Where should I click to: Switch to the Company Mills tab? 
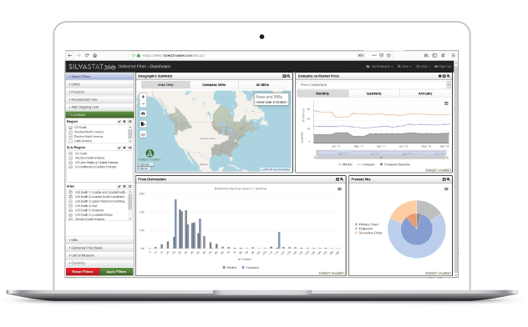coord(214,85)
